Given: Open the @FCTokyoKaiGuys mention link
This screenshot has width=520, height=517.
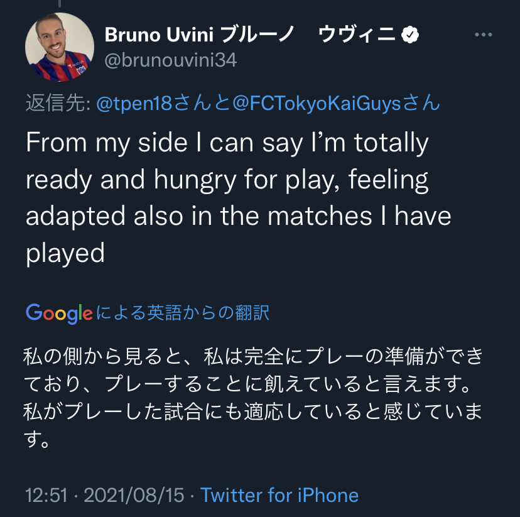Looking at the screenshot, I should pyautogui.click(x=316, y=103).
